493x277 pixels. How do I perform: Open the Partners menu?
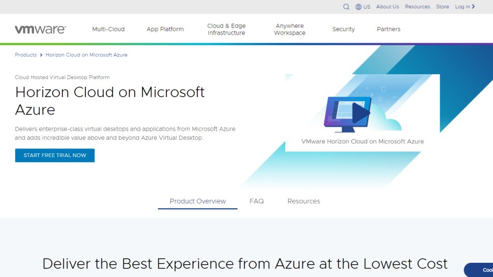point(388,29)
